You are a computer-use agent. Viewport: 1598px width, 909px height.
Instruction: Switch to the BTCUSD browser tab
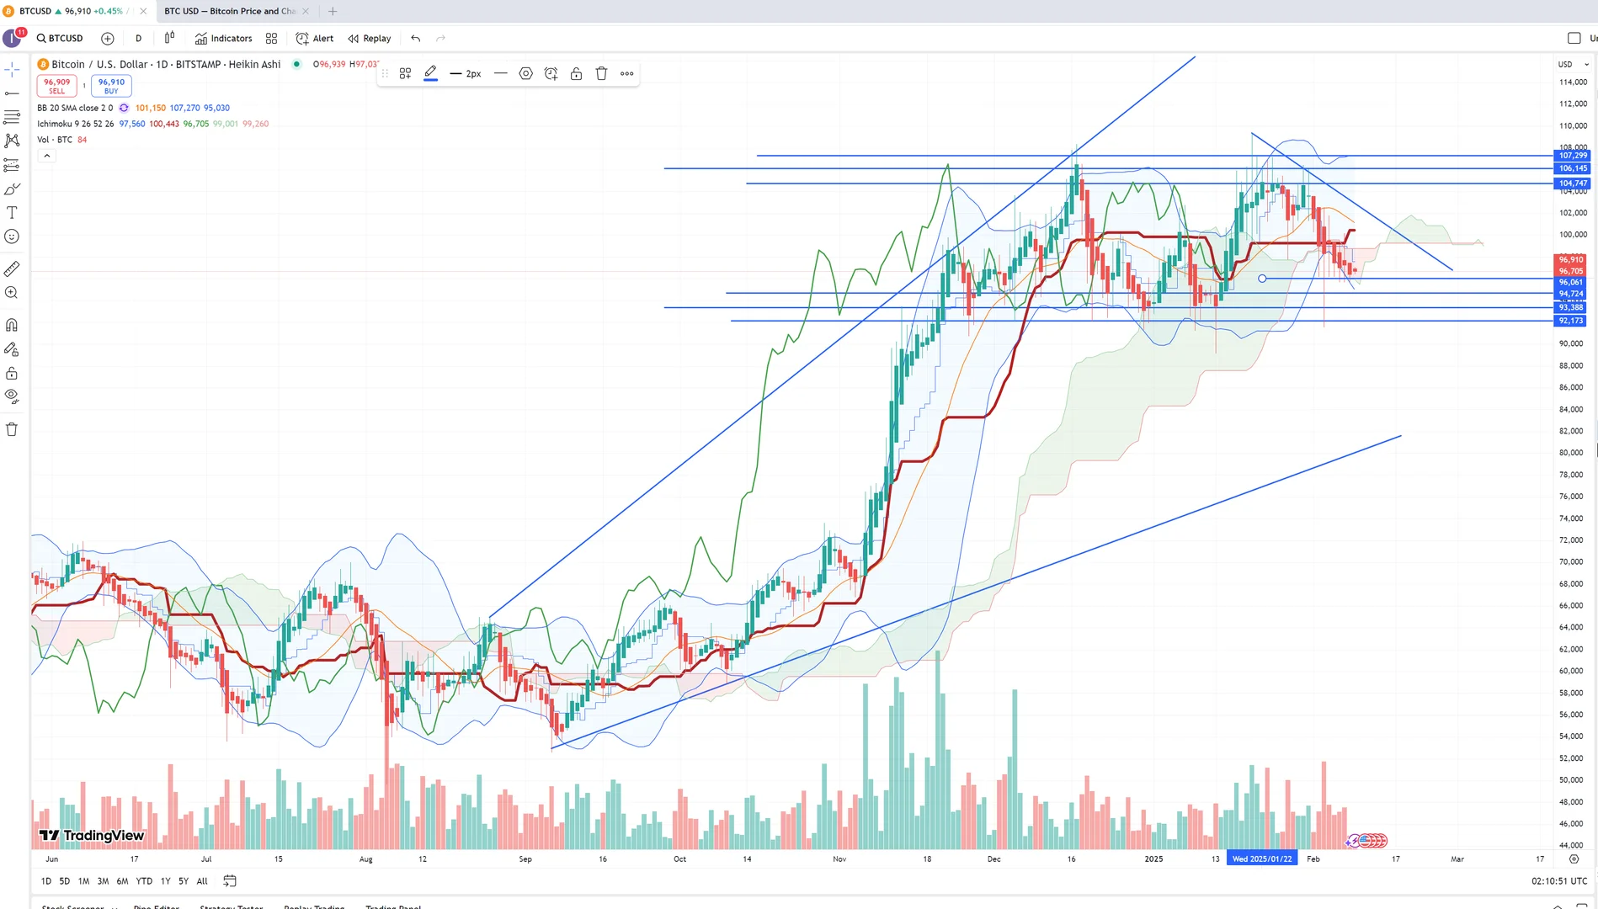click(75, 11)
